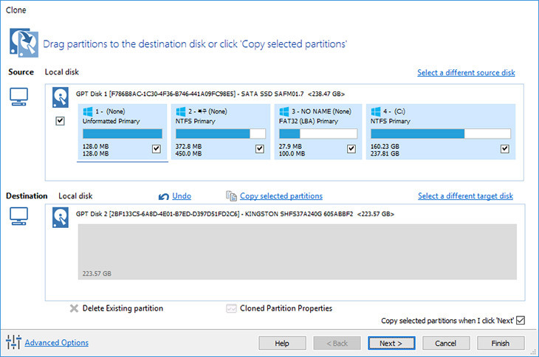
Task: Click the Help button
Action: click(282, 343)
